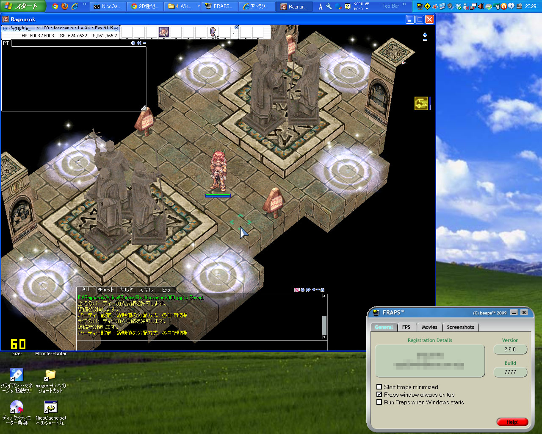This screenshot has width=542, height=434.
Task: Minimize the character info bar via right round button
Action: [x=116, y=28]
